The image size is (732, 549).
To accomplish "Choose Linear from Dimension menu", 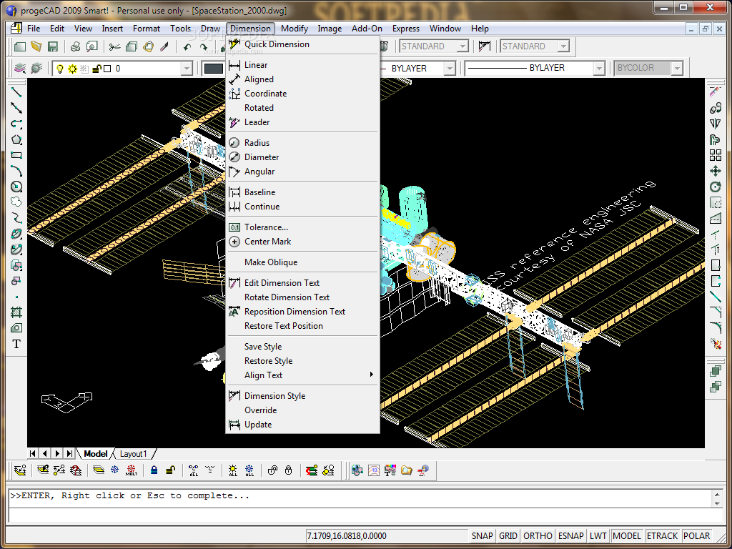I will (x=302, y=65).
